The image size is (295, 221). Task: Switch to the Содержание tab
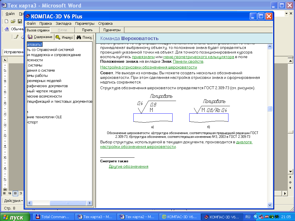pyautogui.click(x=40, y=37)
